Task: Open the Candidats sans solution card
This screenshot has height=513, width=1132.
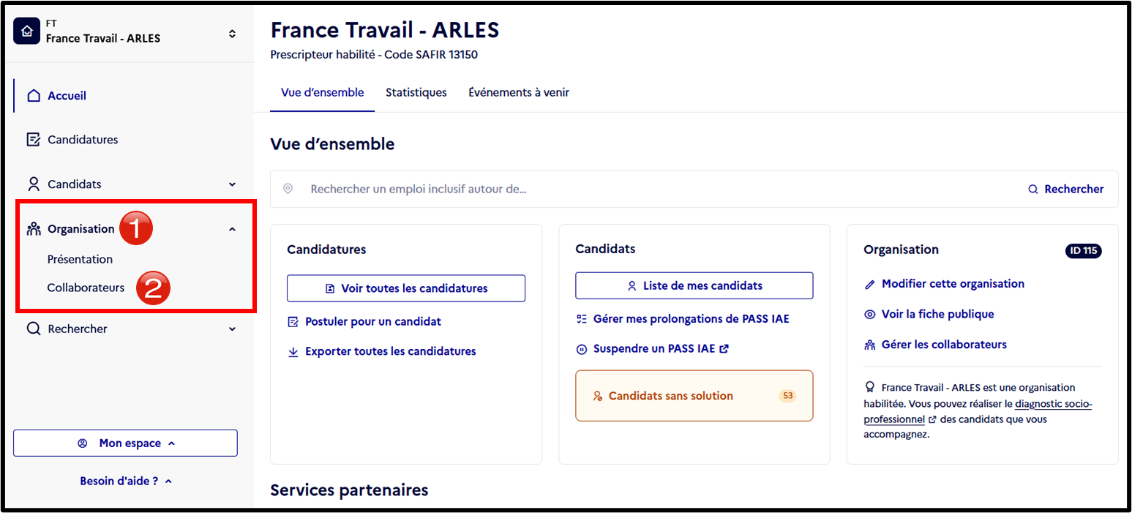Action: pyautogui.click(x=694, y=396)
